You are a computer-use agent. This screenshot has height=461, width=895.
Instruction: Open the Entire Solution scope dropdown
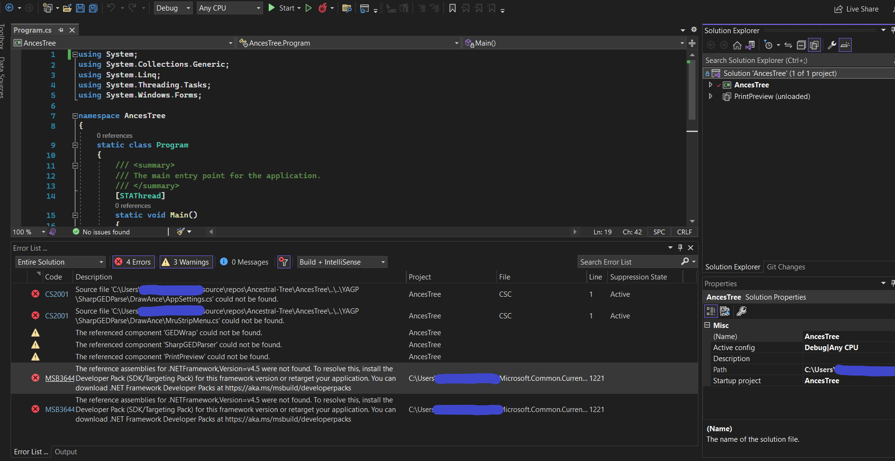60,262
